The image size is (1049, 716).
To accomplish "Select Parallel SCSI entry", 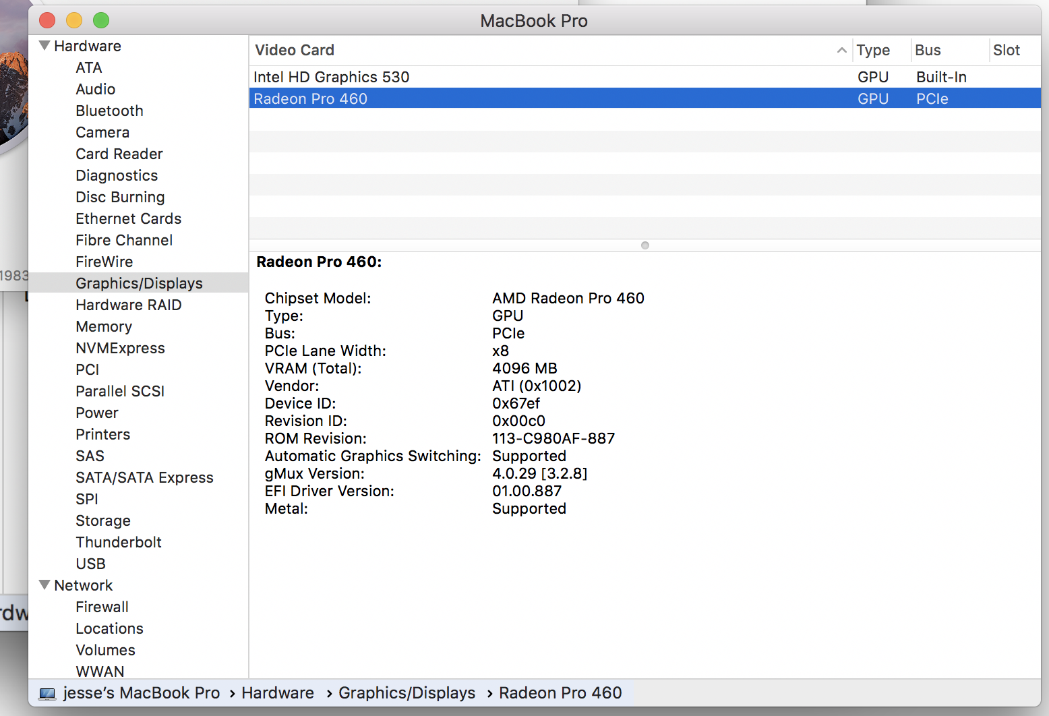I will point(120,391).
